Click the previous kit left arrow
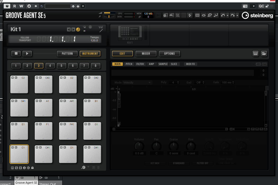The width and height of the screenshot is (278, 185). (69, 29)
